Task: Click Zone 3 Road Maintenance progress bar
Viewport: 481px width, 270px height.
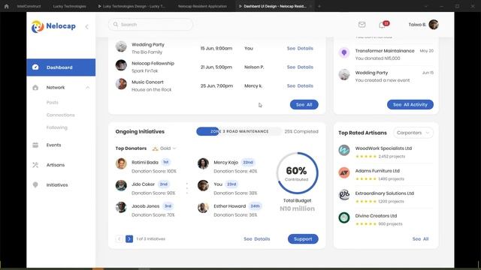Action: point(239,132)
